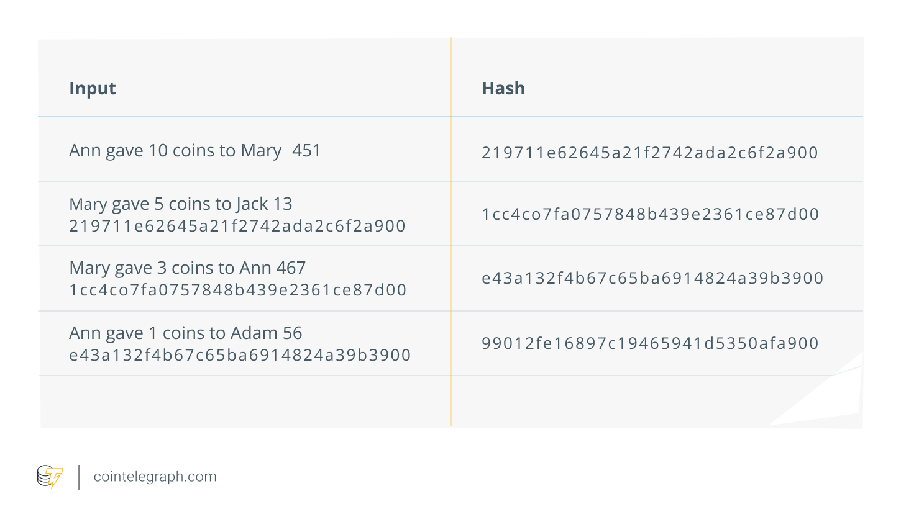The image size is (901, 527).
Task: Select the Hash column header
Action: pos(503,88)
